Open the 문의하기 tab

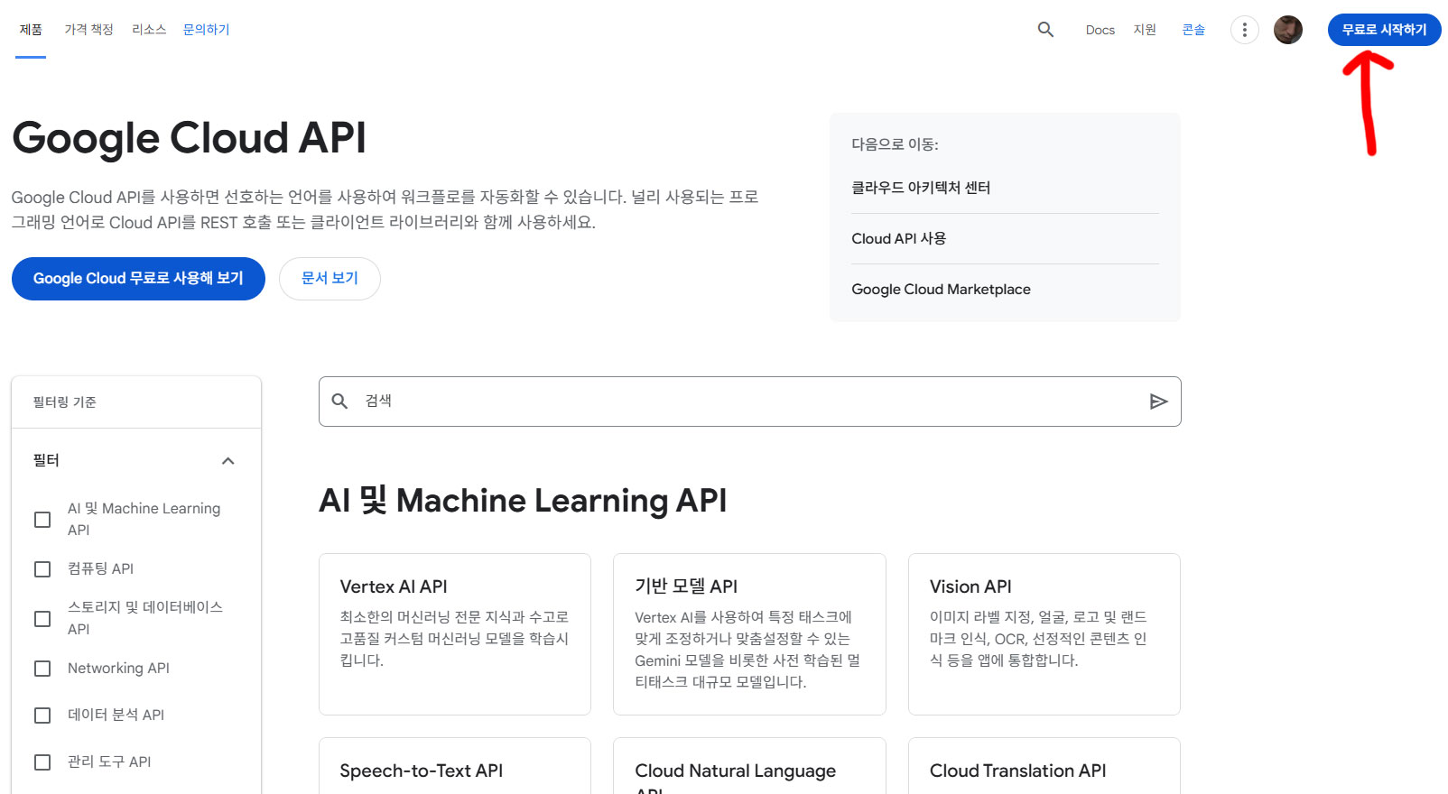pyautogui.click(x=207, y=30)
